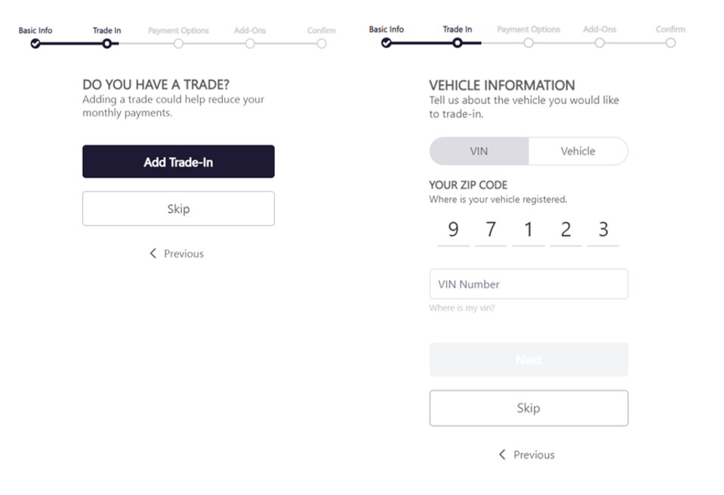Click the Basic Info checkmark step in left panel
The image size is (724, 495).
[35, 44]
